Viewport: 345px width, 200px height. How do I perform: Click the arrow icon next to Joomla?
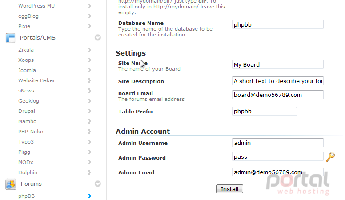pyautogui.click(x=89, y=70)
